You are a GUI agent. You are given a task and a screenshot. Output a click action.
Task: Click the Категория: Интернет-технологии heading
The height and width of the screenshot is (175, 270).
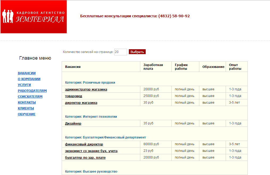[91, 117]
